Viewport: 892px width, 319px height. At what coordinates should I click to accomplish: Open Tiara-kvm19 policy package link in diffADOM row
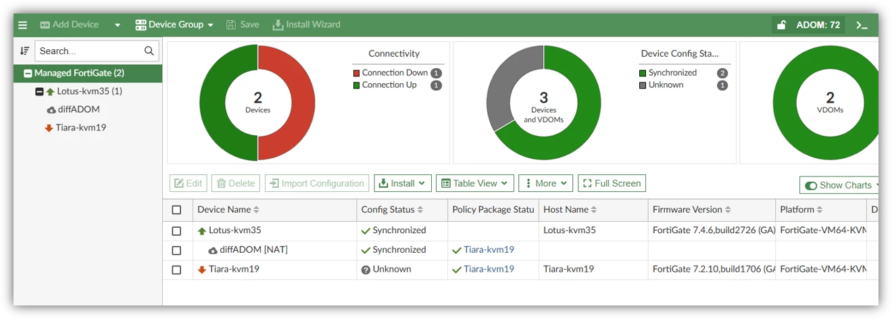(x=489, y=250)
